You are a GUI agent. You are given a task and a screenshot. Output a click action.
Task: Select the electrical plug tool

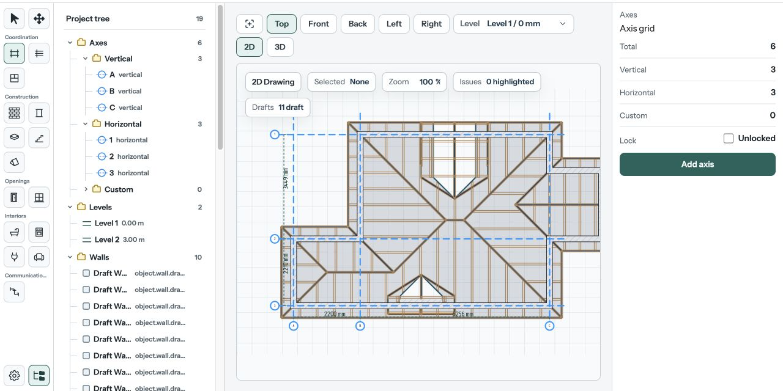tap(15, 257)
